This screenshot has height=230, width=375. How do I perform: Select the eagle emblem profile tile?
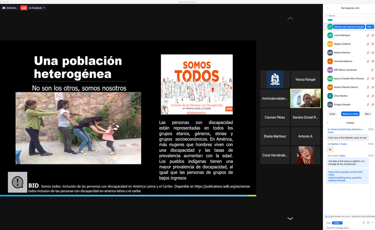click(275, 80)
